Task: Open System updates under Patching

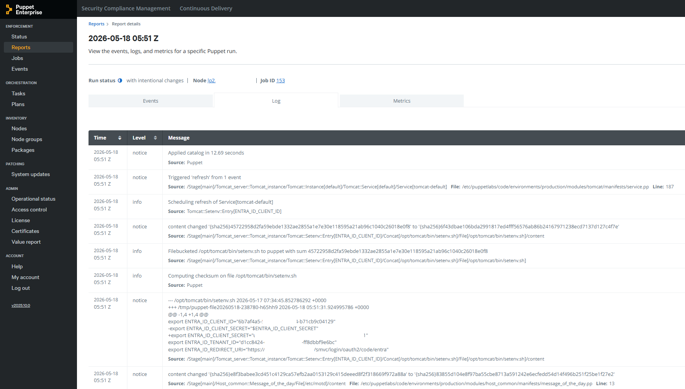Action: tap(31, 174)
